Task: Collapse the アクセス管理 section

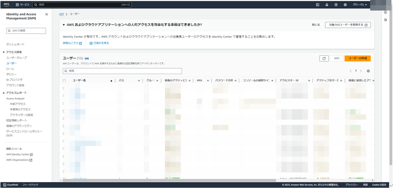Action: (4, 52)
